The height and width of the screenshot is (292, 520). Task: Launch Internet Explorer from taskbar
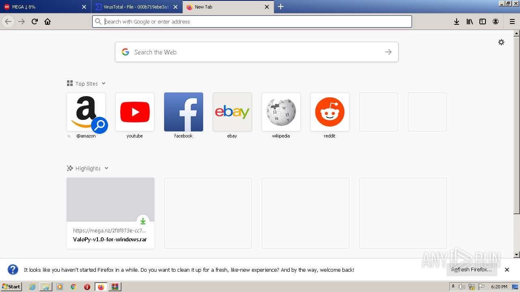(x=32, y=287)
